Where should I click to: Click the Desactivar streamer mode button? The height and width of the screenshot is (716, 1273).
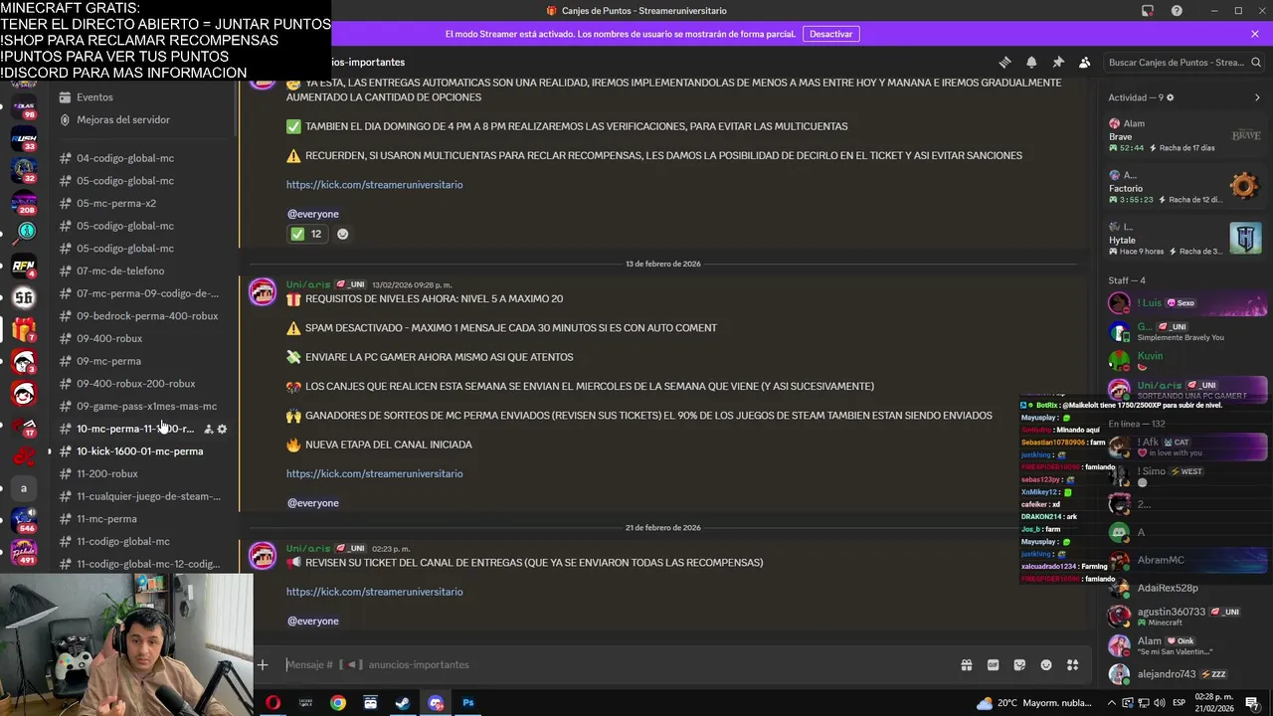point(830,34)
